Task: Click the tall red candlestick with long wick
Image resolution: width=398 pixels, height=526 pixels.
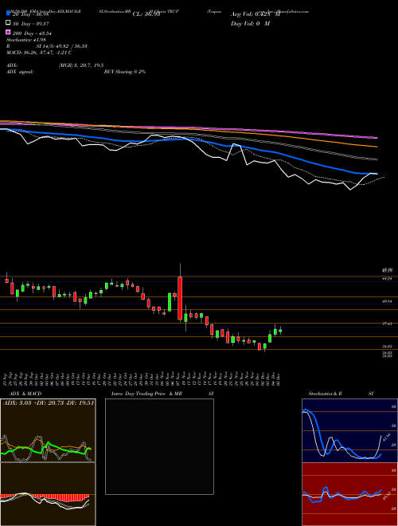Action: (180, 298)
